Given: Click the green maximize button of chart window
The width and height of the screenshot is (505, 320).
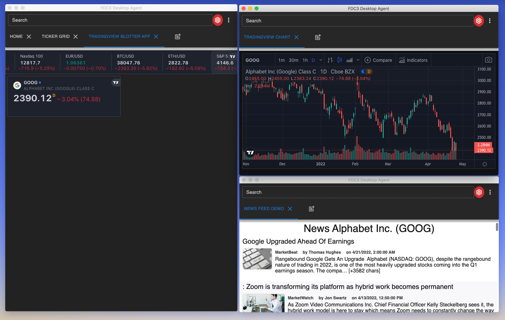Looking at the screenshot, I should (257, 8).
